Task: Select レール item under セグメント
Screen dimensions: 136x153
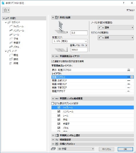Action: (x=16, y=35)
